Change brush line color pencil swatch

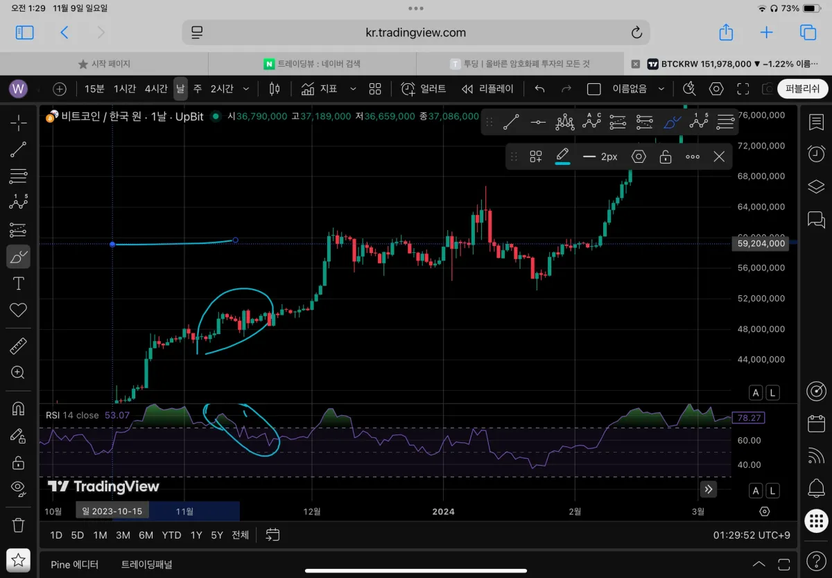(562, 157)
